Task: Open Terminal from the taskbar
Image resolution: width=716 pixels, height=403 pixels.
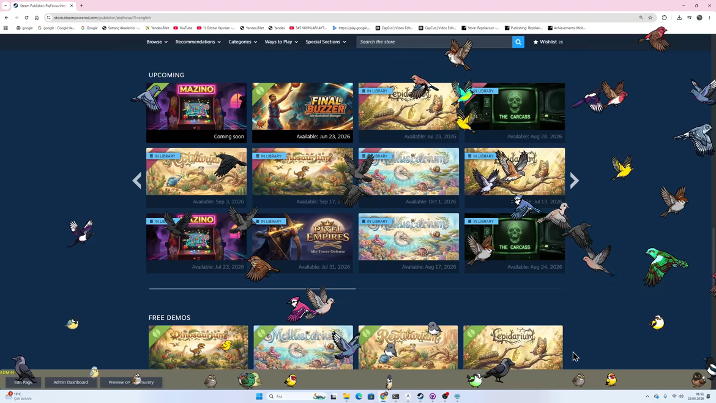Action: tap(396, 396)
